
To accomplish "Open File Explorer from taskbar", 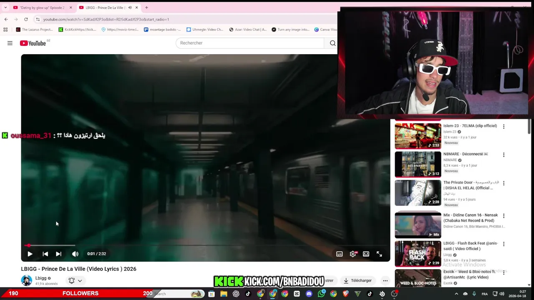I will (x=224, y=294).
